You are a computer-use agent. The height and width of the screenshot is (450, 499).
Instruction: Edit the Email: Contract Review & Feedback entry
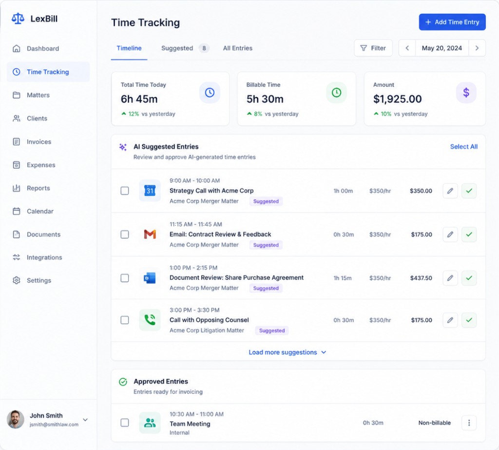(450, 235)
